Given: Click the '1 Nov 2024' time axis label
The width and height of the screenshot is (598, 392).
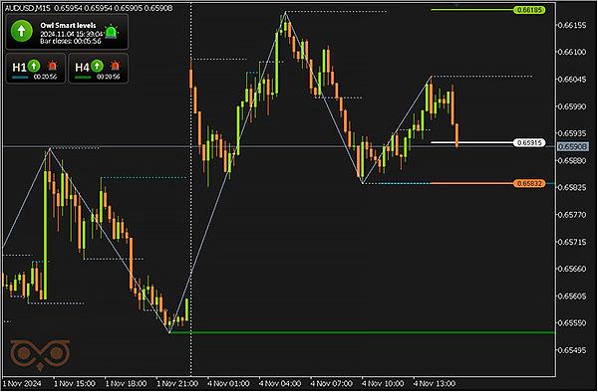Looking at the screenshot, I should pyautogui.click(x=22, y=384).
